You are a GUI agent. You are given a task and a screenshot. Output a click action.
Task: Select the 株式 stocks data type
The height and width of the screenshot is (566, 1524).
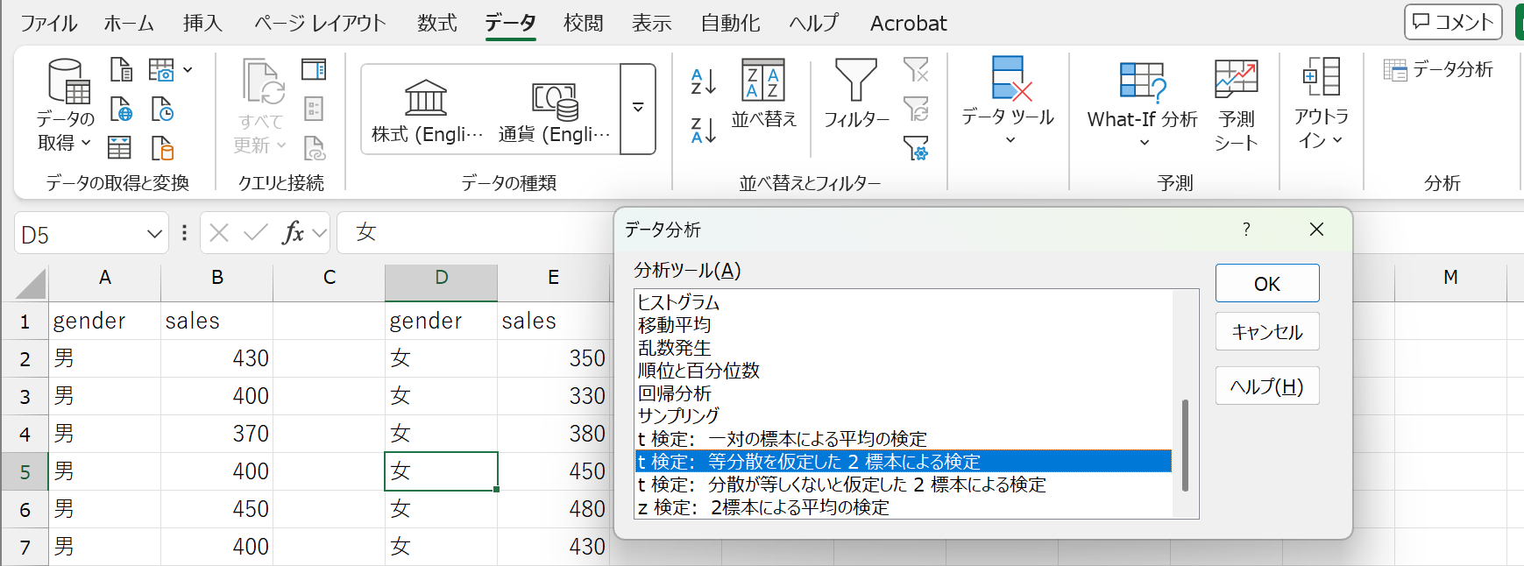pos(427,110)
